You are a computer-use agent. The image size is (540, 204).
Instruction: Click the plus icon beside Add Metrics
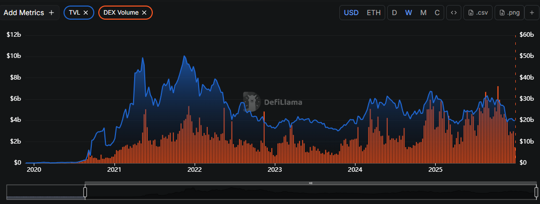click(x=51, y=13)
